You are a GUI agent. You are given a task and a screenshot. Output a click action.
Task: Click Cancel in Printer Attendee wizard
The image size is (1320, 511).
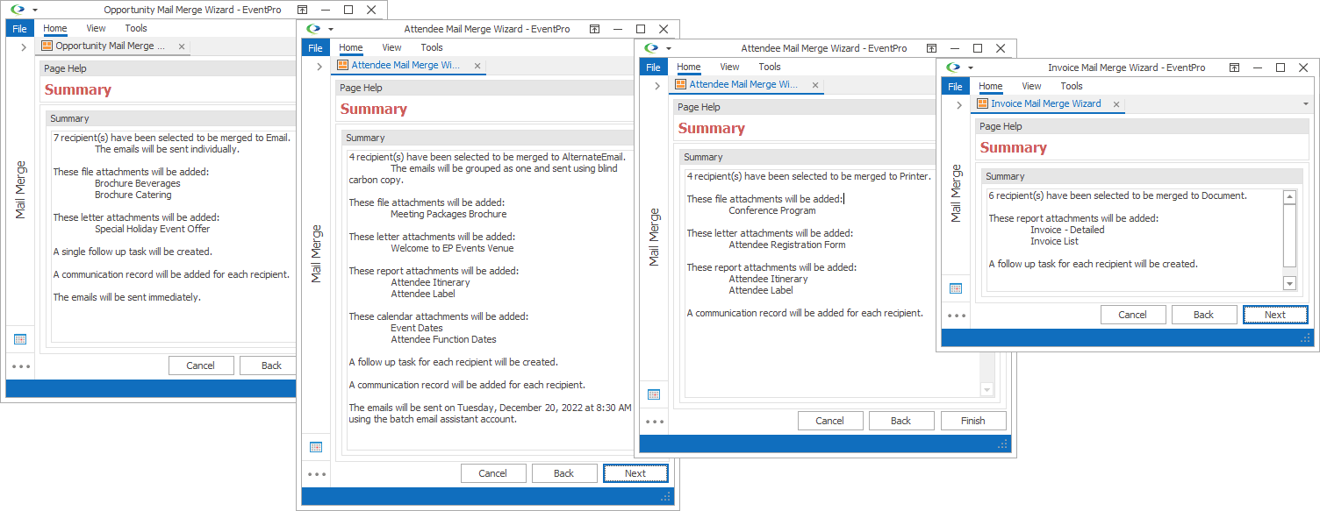click(x=830, y=421)
